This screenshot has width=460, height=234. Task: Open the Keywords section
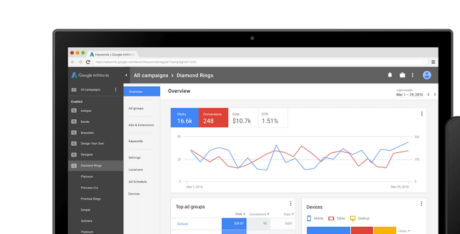(136, 141)
